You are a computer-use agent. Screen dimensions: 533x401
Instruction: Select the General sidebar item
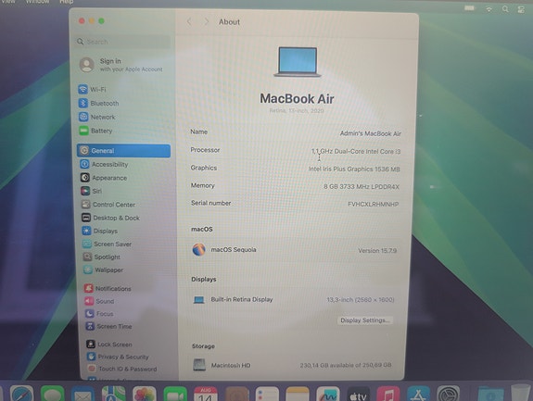click(x=123, y=150)
